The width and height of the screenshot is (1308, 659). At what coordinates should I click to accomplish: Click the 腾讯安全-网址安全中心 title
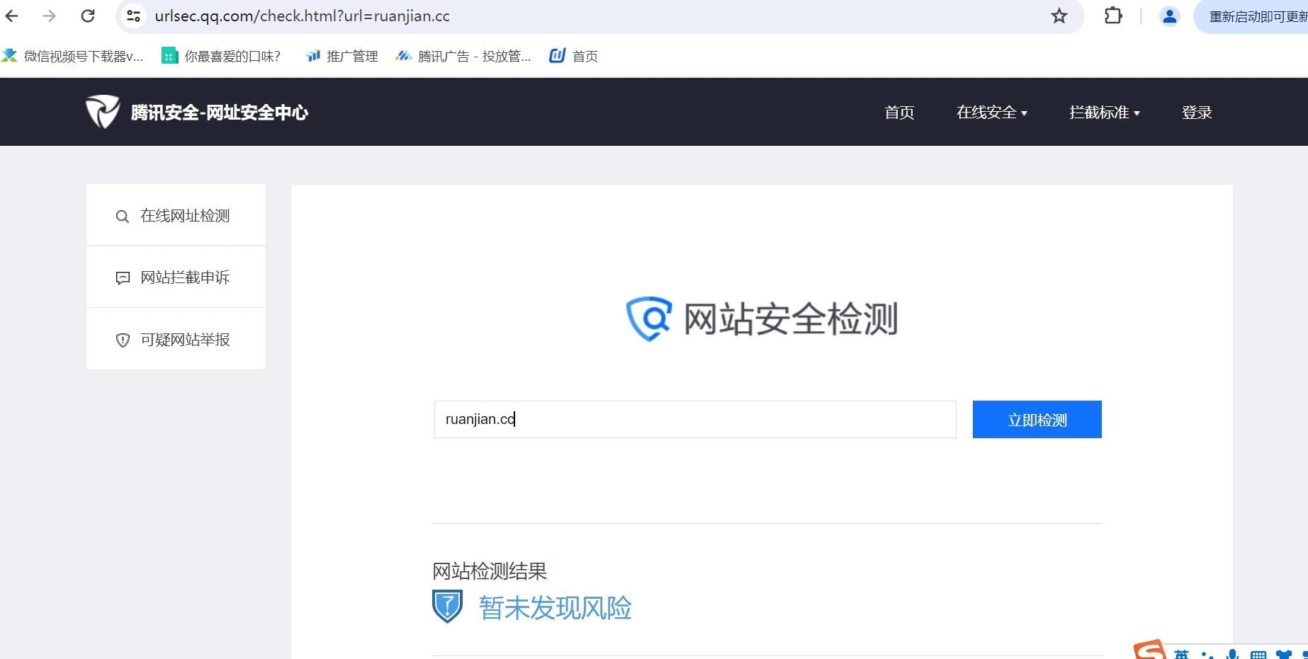click(220, 113)
